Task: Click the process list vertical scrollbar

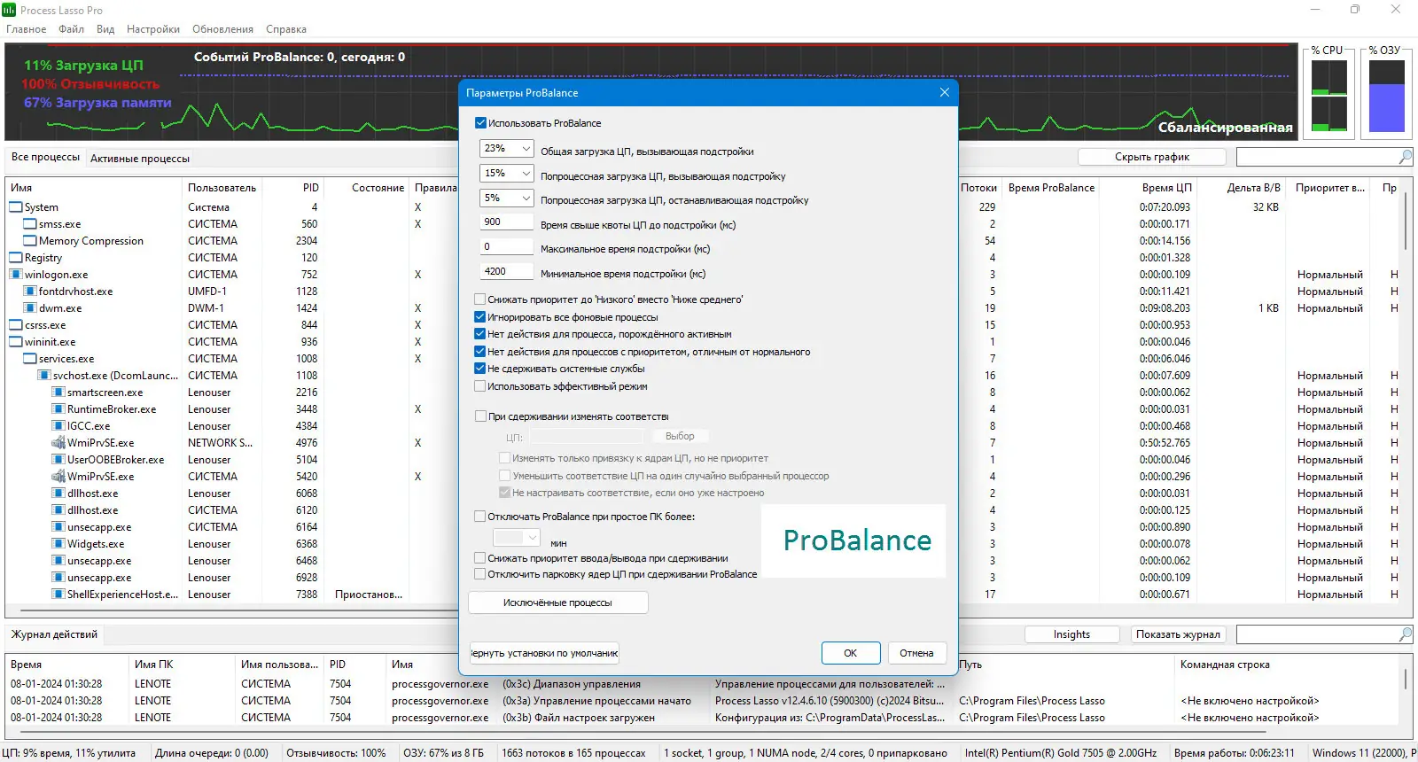Action: (1406, 222)
